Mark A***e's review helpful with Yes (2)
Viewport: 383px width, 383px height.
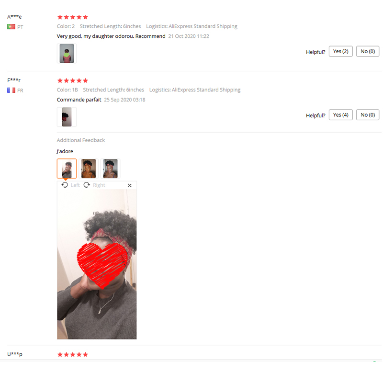click(341, 51)
